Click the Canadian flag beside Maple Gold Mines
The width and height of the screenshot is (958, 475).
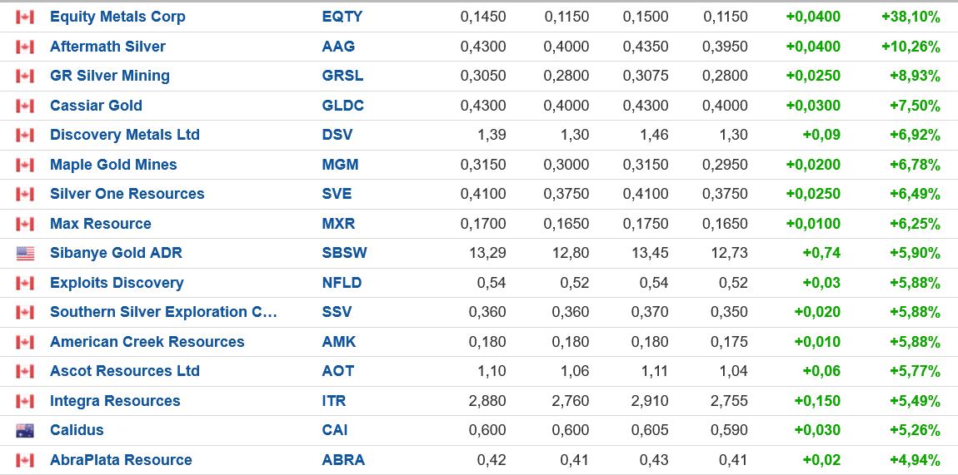[x=25, y=165]
